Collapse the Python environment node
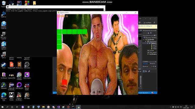Image resolution: width=195 pixels, height=109 pixels. tap(147, 43)
